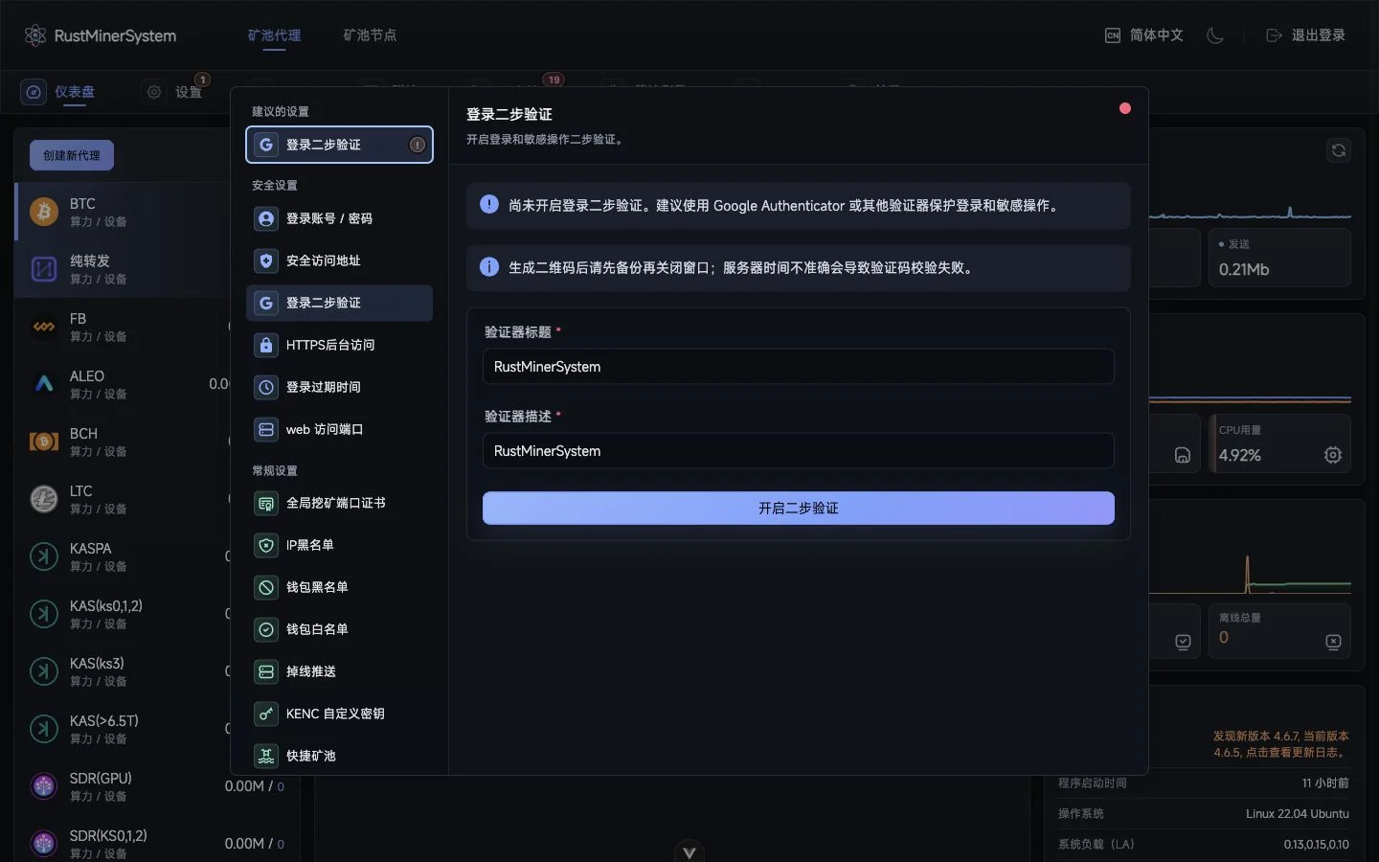Click the new version 4.6.7 update notice
This screenshot has width=1379, height=862.
1281,744
